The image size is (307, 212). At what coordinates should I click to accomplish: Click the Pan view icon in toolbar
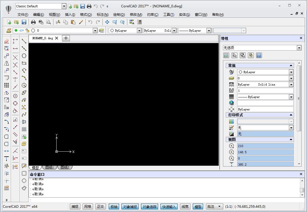pyautogui.click(x=107, y=22)
